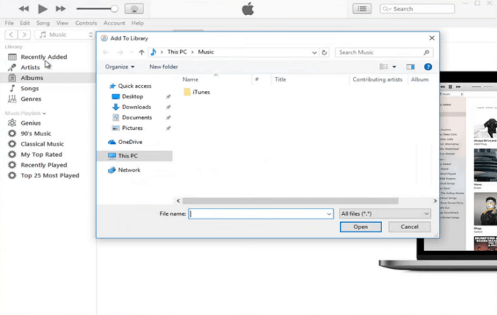Open the Music media type dropdown
The height and width of the screenshot is (315, 497).
pyautogui.click(x=65, y=35)
